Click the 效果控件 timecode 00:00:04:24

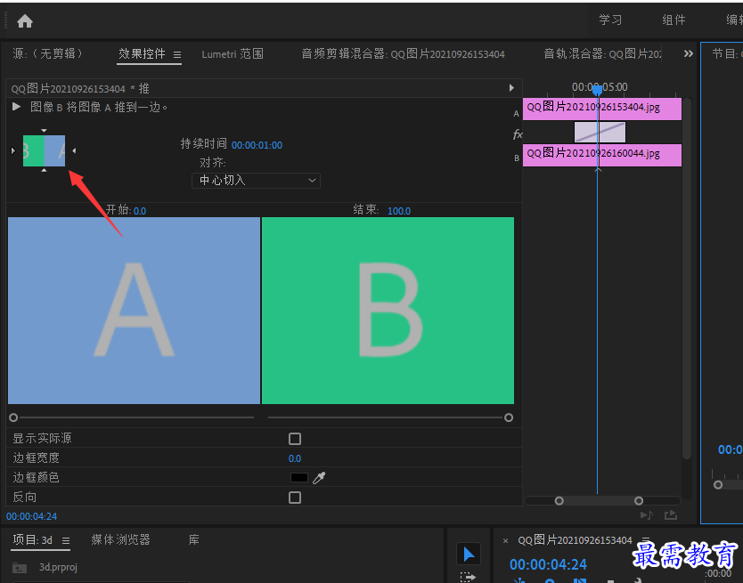[31, 516]
